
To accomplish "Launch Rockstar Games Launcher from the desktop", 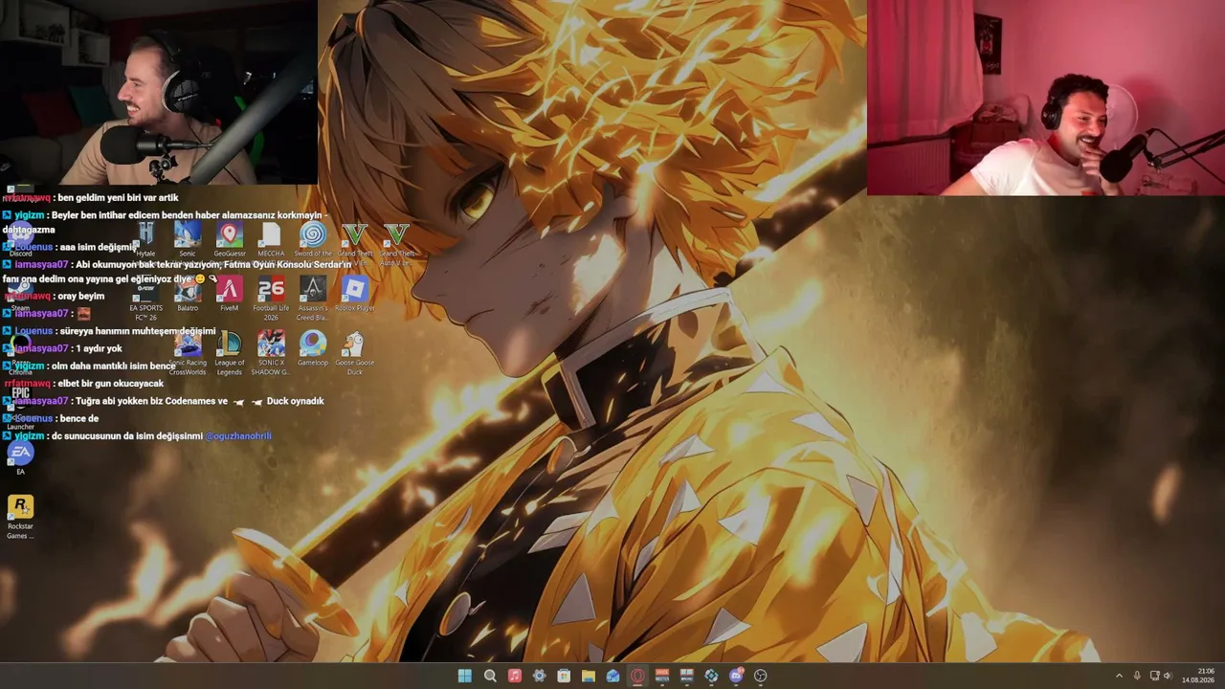I will [20, 516].
